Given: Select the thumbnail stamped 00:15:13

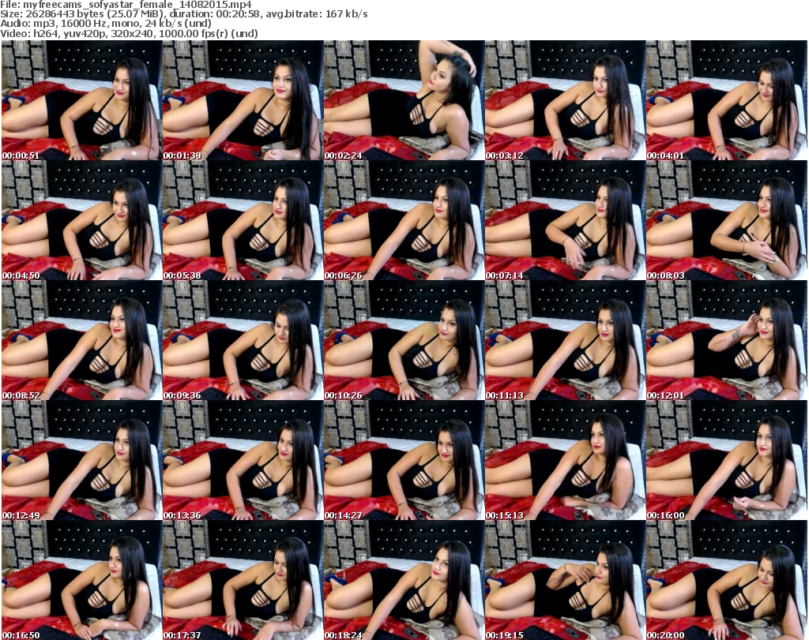Looking at the screenshot, I should (x=565, y=461).
